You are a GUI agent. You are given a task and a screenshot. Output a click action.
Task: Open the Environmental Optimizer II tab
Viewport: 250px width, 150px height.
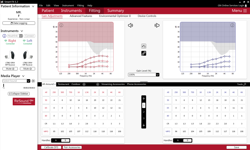tap(115, 16)
